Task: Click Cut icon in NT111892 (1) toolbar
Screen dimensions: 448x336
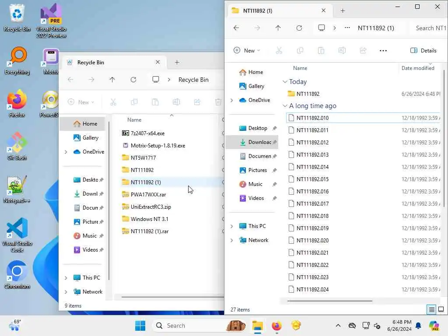Action: coord(279,51)
